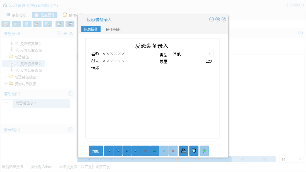Click the plus icon in 信息管理 header
306x172 pixels.
[64, 33]
